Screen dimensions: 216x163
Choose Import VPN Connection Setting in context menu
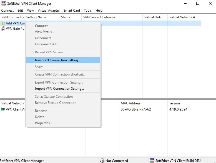click(x=63, y=89)
